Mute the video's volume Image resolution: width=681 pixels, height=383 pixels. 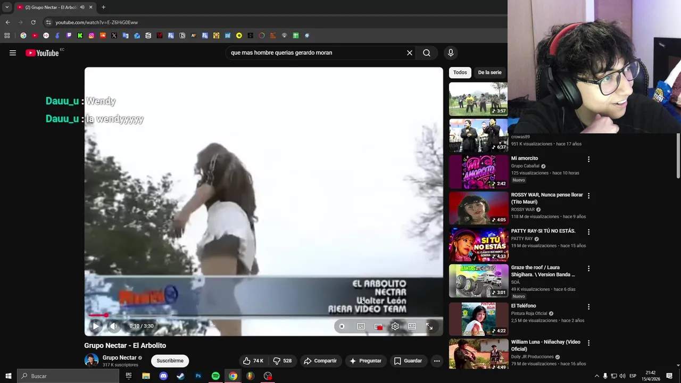click(x=114, y=326)
